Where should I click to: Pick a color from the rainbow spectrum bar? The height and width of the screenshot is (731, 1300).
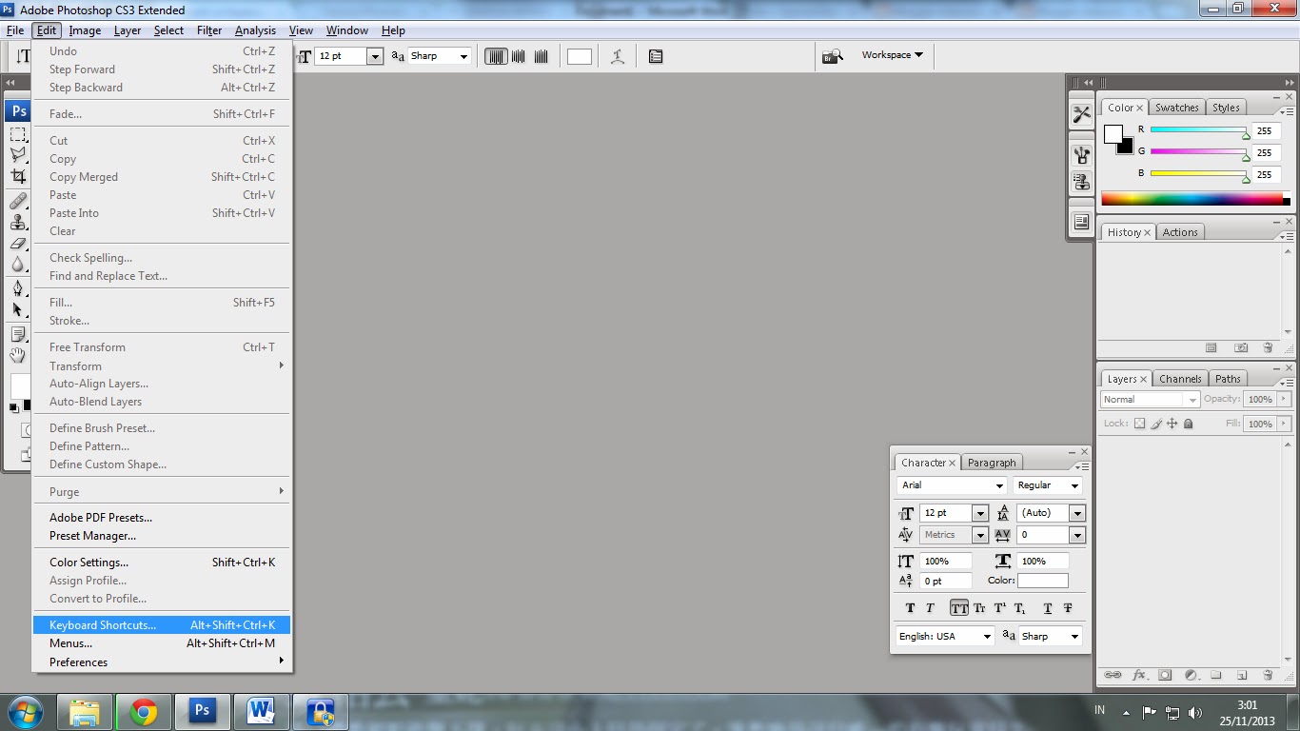click(1190, 198)
